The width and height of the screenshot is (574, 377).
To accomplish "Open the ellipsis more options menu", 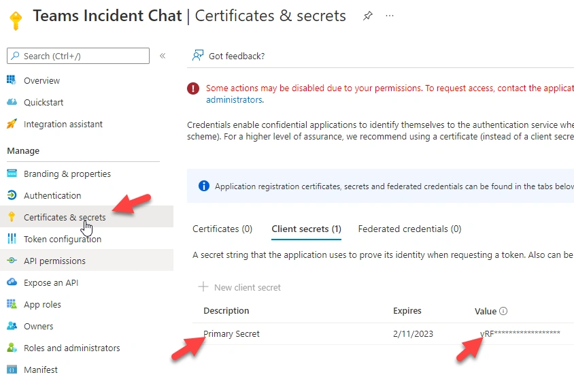I will click(x=390, y=16).
